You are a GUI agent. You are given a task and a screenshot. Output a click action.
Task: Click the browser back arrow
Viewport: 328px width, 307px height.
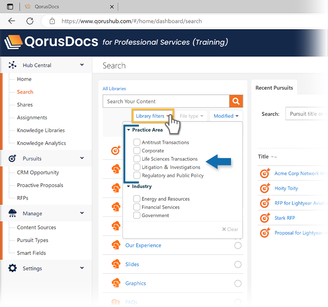coord(12,21)
